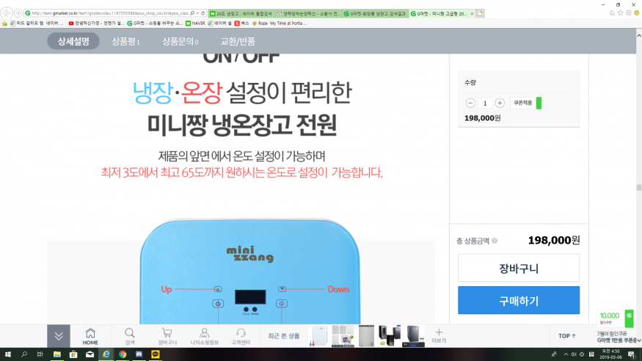This screenshot has height=361, width=642.
Task: Click the browser home icon
Action: click(612, 13)
